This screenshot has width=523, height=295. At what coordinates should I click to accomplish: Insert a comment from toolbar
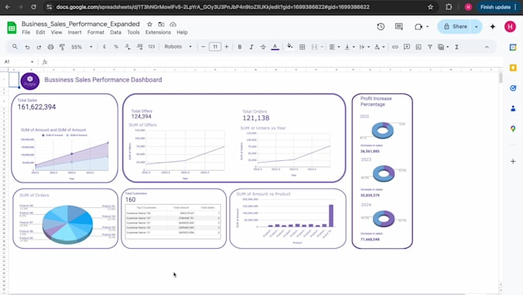pyautogui.click(x=407, y=47)
